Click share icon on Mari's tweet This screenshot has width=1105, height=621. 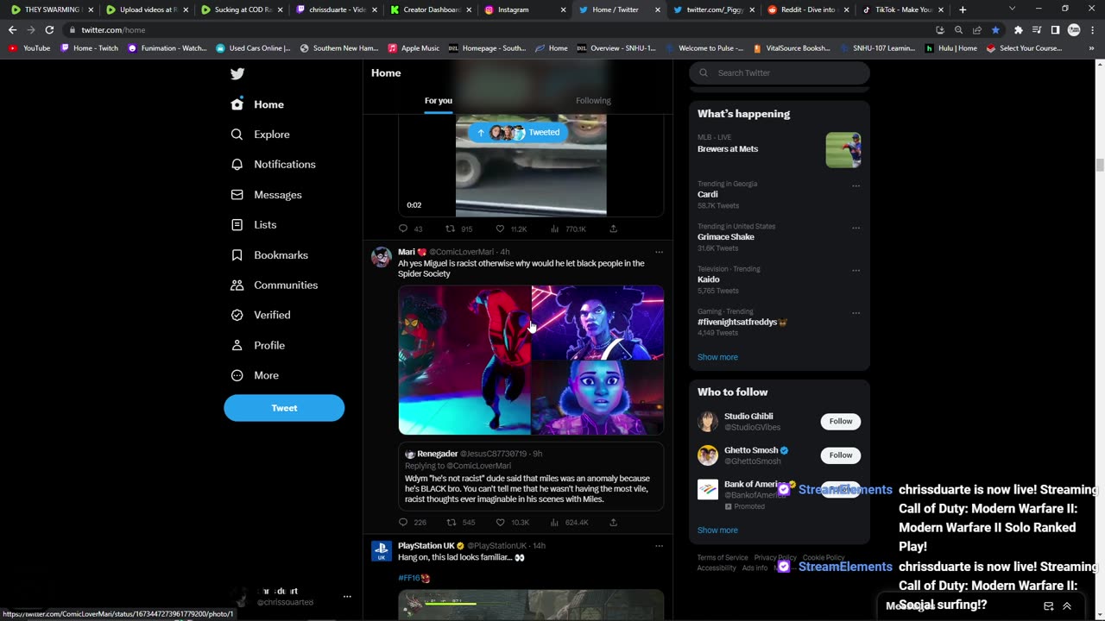[x=613, y=523]
